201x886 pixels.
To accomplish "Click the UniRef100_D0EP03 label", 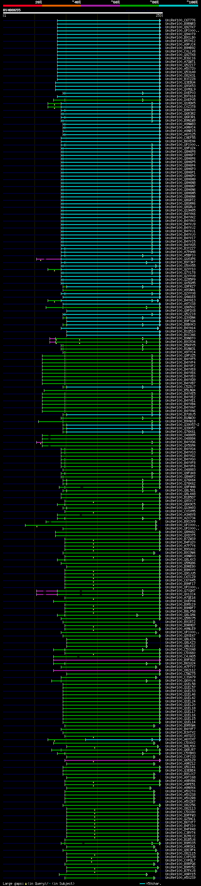I will pos(180,93).
